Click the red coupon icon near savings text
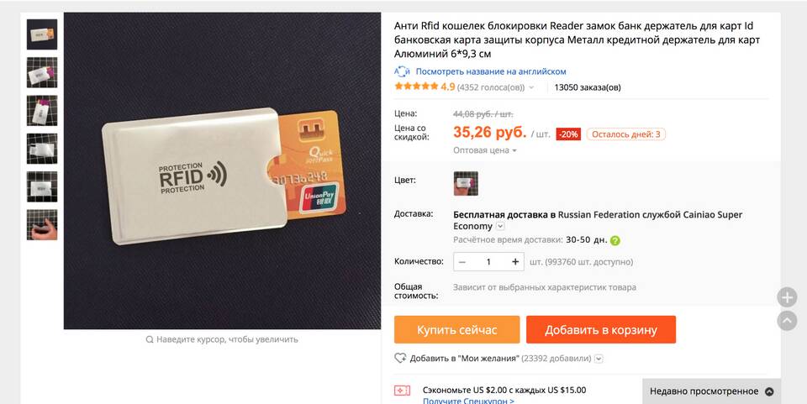This screenshot has width=807, height=404. 402,391
